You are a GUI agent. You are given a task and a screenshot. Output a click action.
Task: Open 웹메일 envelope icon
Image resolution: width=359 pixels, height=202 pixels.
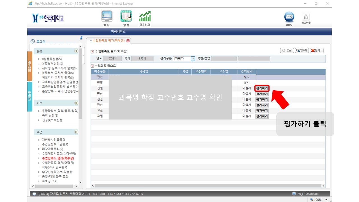point(289,17)
